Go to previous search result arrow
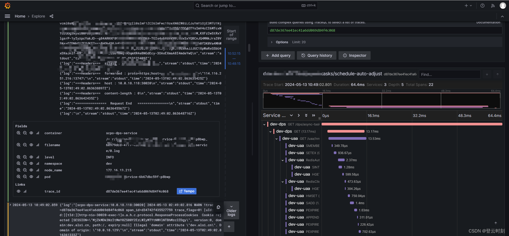Screen dimensions: 509x236 (x=498, y=75)
